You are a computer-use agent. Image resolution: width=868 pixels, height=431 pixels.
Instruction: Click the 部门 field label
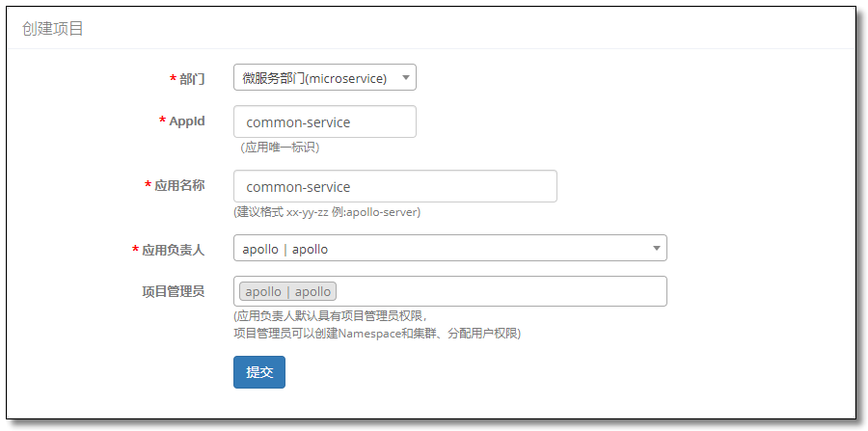pos(192,79)
